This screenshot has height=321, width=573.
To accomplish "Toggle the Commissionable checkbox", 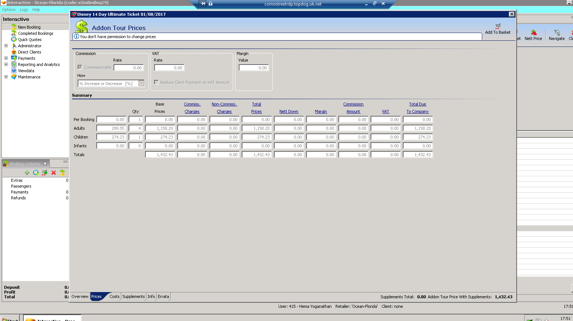I will tap(80, 67).
